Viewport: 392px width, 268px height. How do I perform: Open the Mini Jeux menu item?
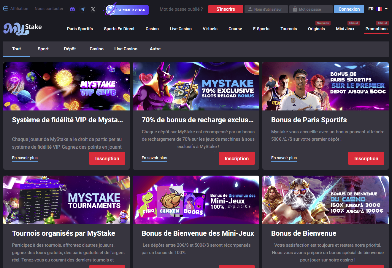[x=345, y=29]
